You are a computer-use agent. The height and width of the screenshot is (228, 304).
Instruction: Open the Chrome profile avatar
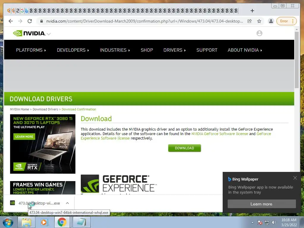click(271, 21)
